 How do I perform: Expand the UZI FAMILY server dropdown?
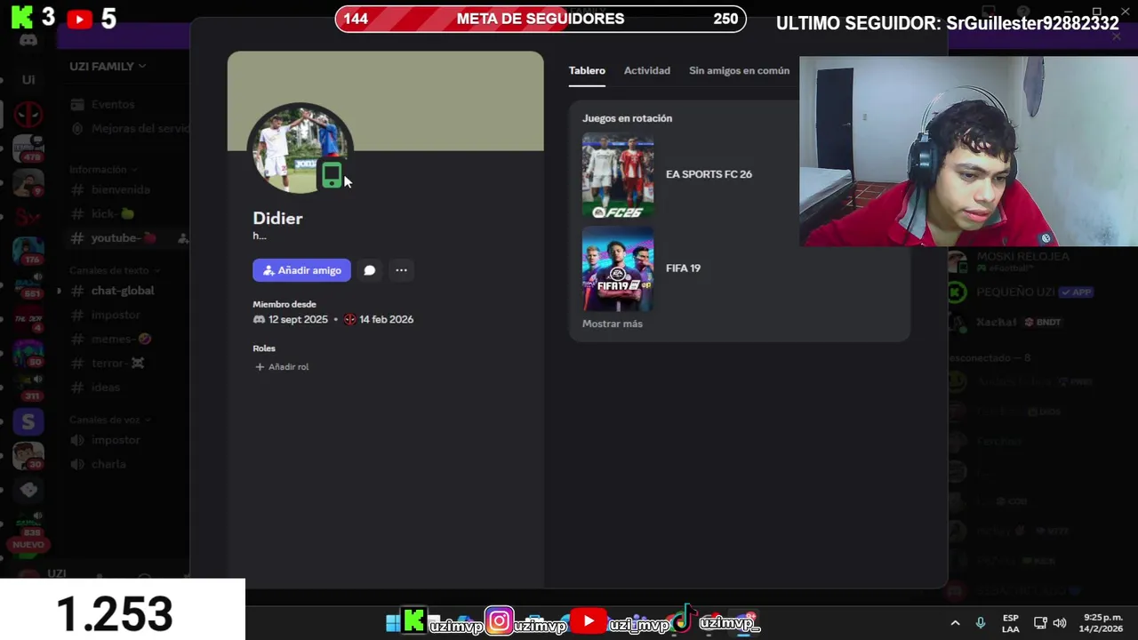(108, 66)
